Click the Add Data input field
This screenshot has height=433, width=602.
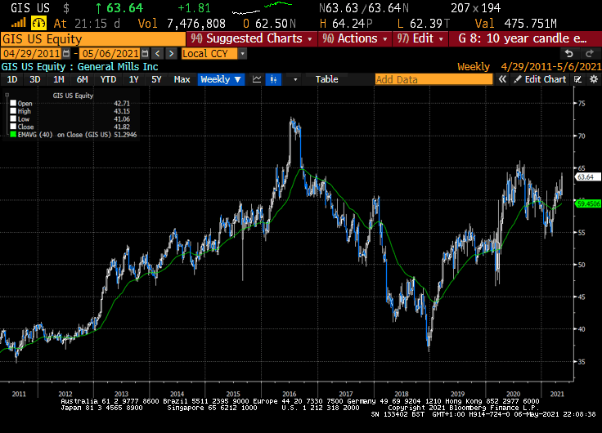click(x=435, y=79)
